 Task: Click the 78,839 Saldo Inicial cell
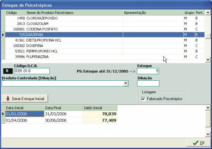100,114
